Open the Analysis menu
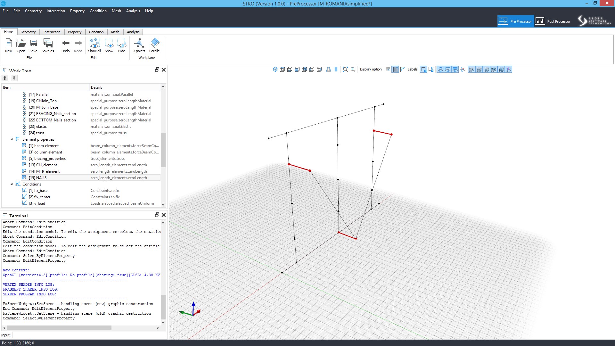This screenshot has height=346, width=615. pos(133,11)
